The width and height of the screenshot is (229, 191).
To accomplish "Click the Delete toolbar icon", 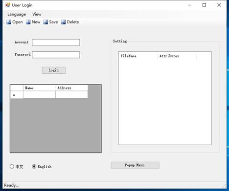I will click(63, 22).
